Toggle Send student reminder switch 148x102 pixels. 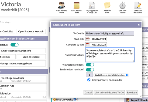(x=90, y=70)
